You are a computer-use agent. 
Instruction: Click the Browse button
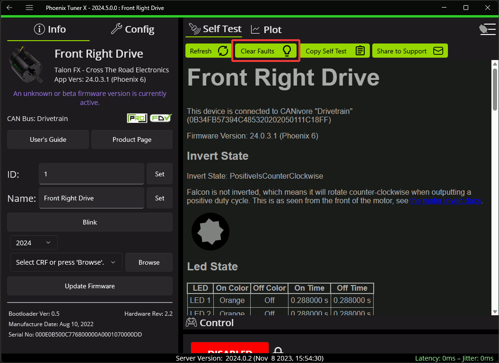[149, 262]
